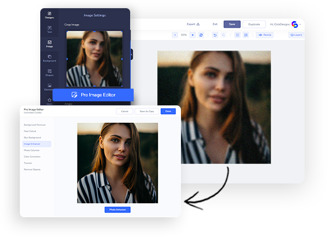Toggle the guides icon beside the grid
The width and height of the screenshot is (328, 237).
tap(246, 35)
